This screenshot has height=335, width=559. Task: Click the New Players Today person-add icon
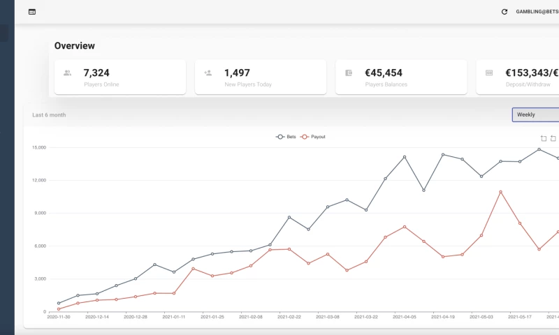(208, 73)
